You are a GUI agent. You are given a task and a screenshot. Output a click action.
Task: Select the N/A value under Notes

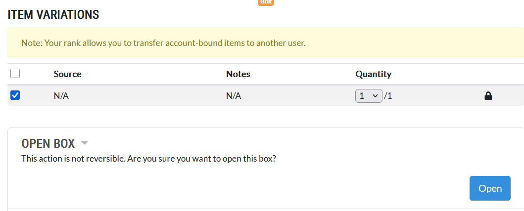(234, 96)
